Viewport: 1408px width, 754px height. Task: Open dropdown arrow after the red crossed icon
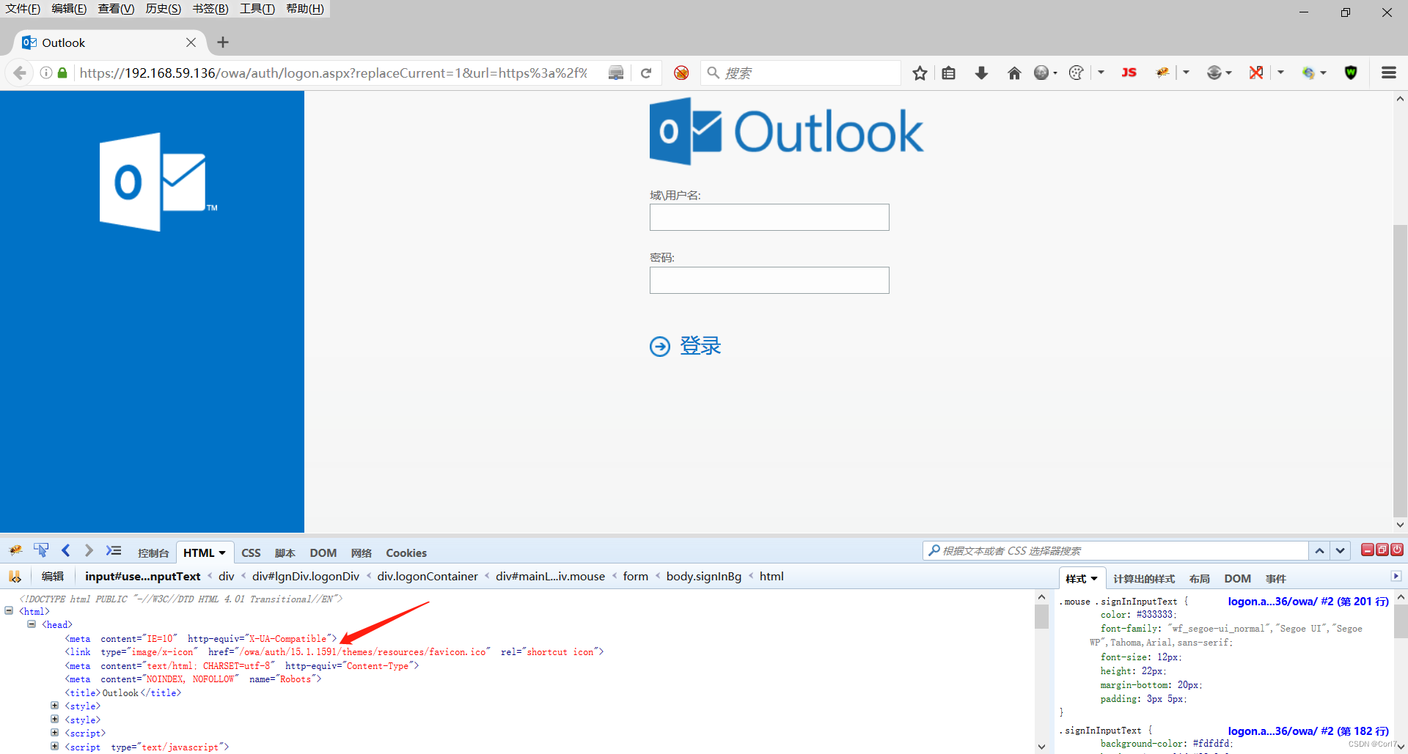click(x=1280, y=73)
